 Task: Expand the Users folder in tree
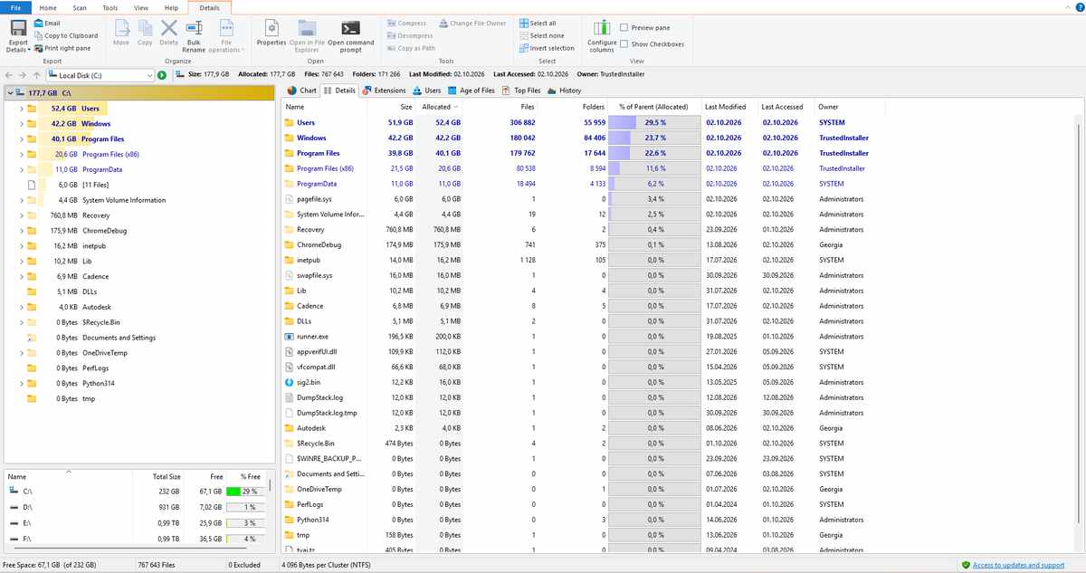[x=20, y=108]
